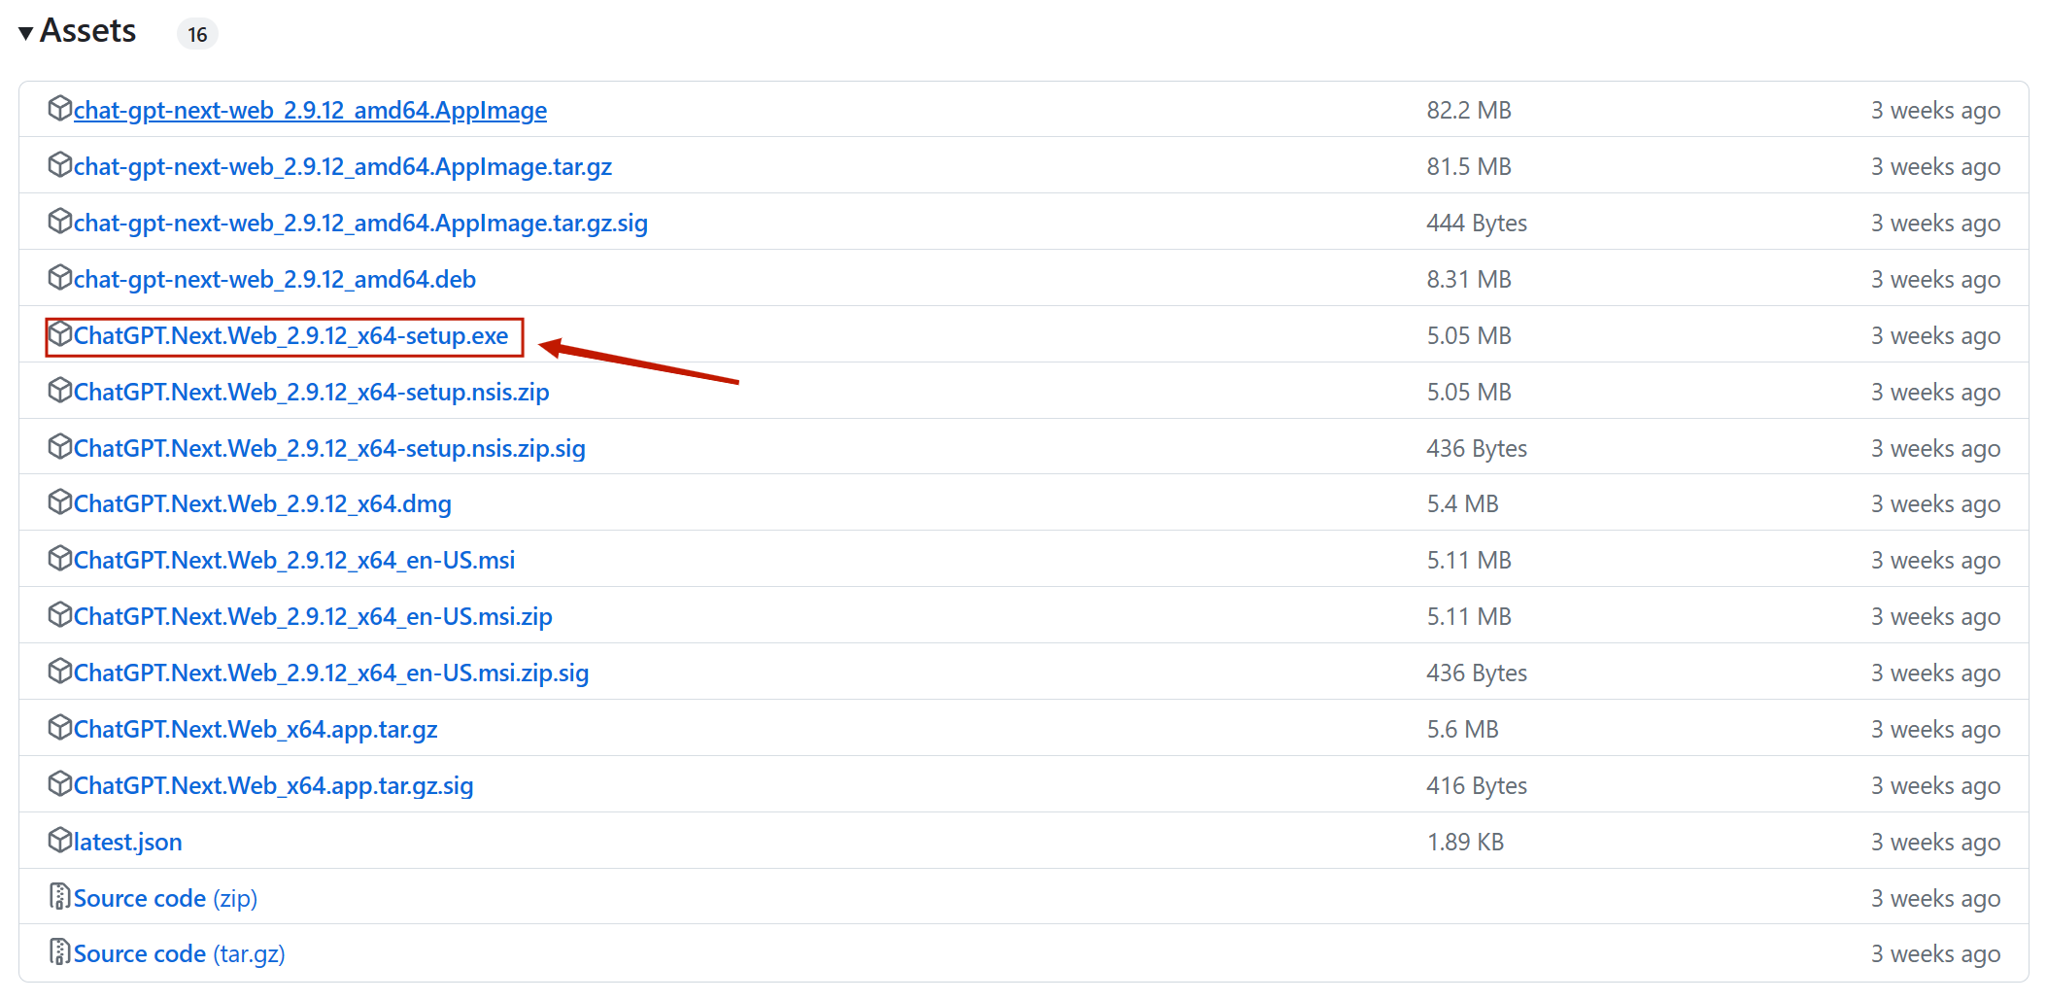This screenshot has width=2047, height=1001.
Task: Click '3 weeks ago' in the x64.dmg row
Action: (x=1936, y=504)
